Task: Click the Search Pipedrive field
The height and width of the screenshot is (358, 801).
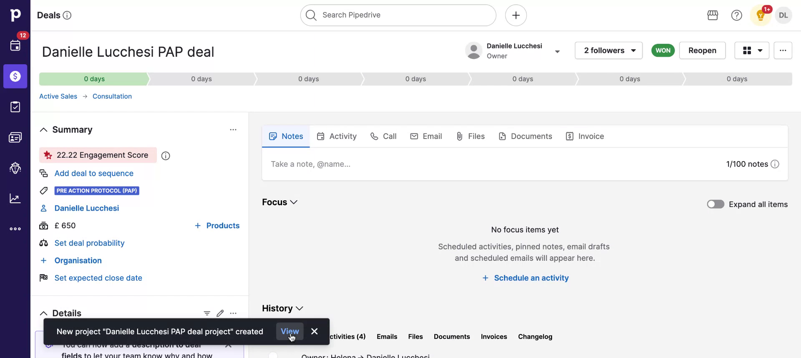Action: [398, 15]
